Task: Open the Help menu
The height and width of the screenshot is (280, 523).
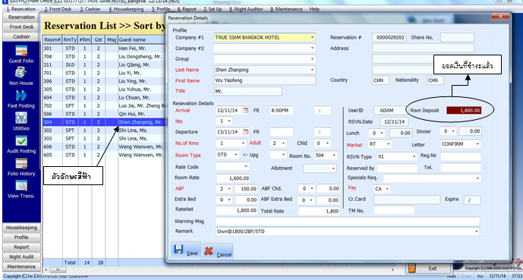Action: click(314, 9)
